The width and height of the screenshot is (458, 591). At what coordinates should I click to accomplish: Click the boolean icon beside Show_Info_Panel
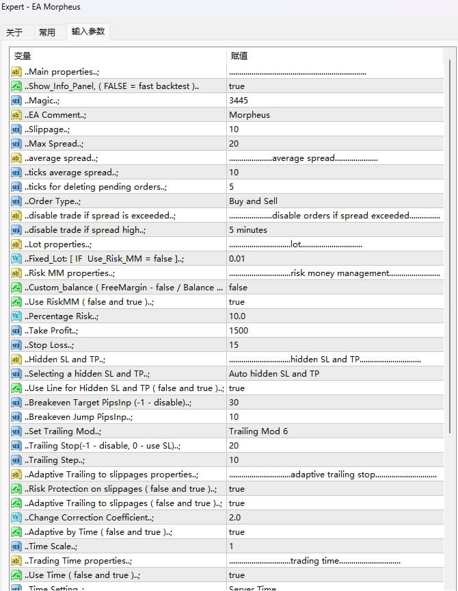(16, 86)
